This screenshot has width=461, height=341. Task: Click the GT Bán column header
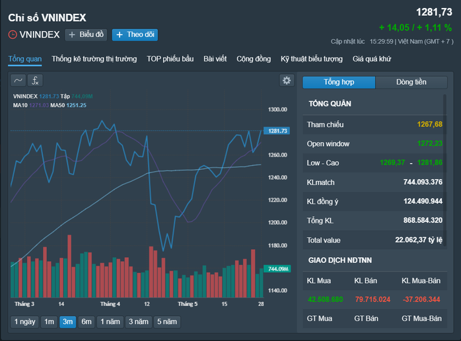point(367,319)
